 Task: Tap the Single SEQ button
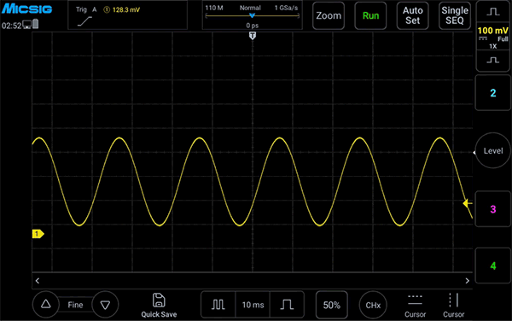[x=455, y=15]
